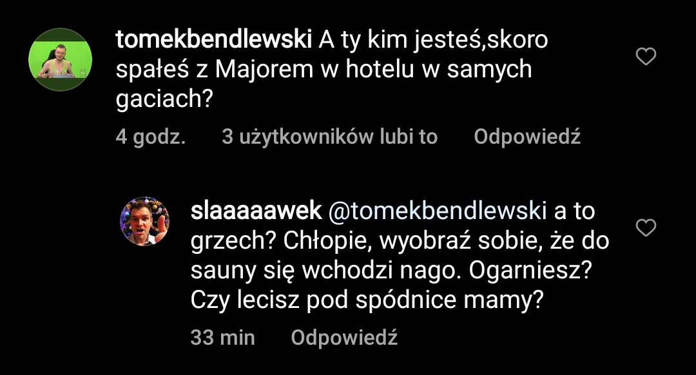Viewport: 696px width, 375px height.
Task: Like the tomekbendlewski comment with the heart
Action: click(646, 57)
